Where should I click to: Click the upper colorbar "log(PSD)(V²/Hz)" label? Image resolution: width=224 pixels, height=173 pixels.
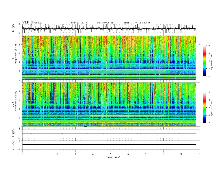(212, 62)
